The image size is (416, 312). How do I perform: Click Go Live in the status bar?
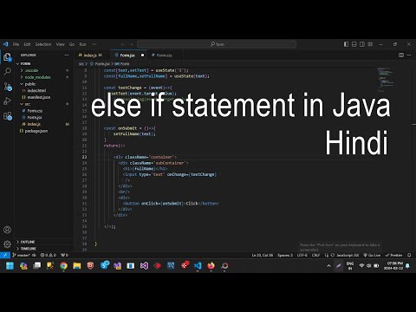pos(372,255)
